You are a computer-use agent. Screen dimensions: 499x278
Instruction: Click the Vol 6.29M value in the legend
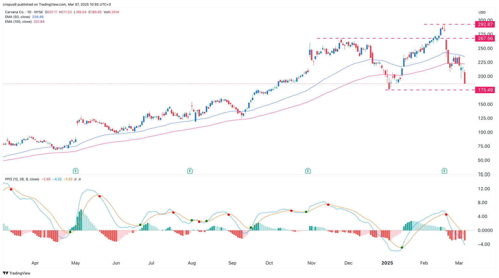tap(114, 12)
